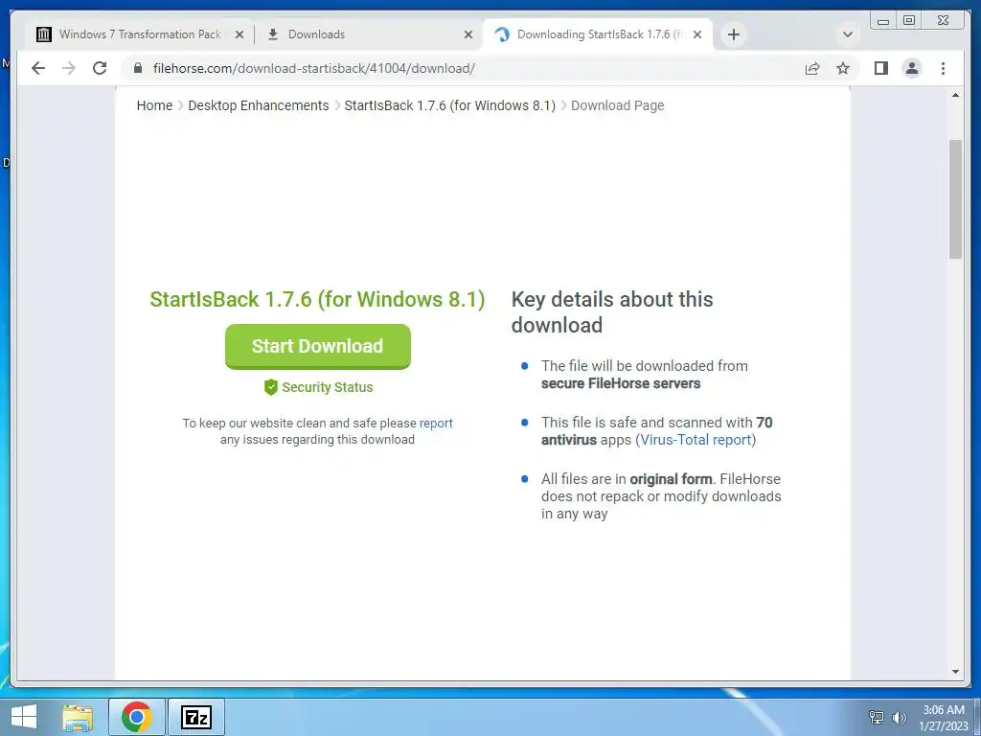The width and height of the screenshot is (981, 736).
Task: Open StartIsBack 1.7.6 breadcrumb link
Action: pyautogui.click(x=450, y=105)
